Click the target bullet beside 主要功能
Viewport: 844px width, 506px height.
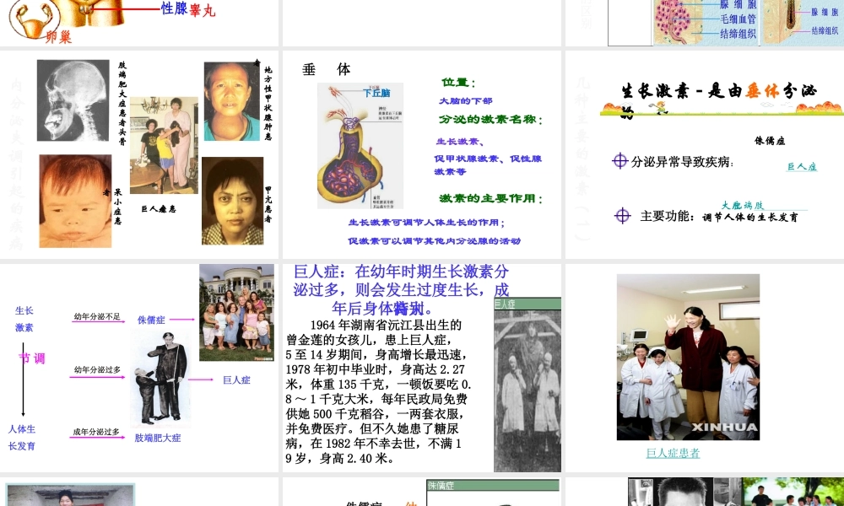pyautogui.click(x=622, y=216)
